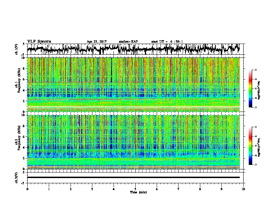Click the red 5.5 kHz line in ch.1 spectrogram

click(x=133, y=82)
